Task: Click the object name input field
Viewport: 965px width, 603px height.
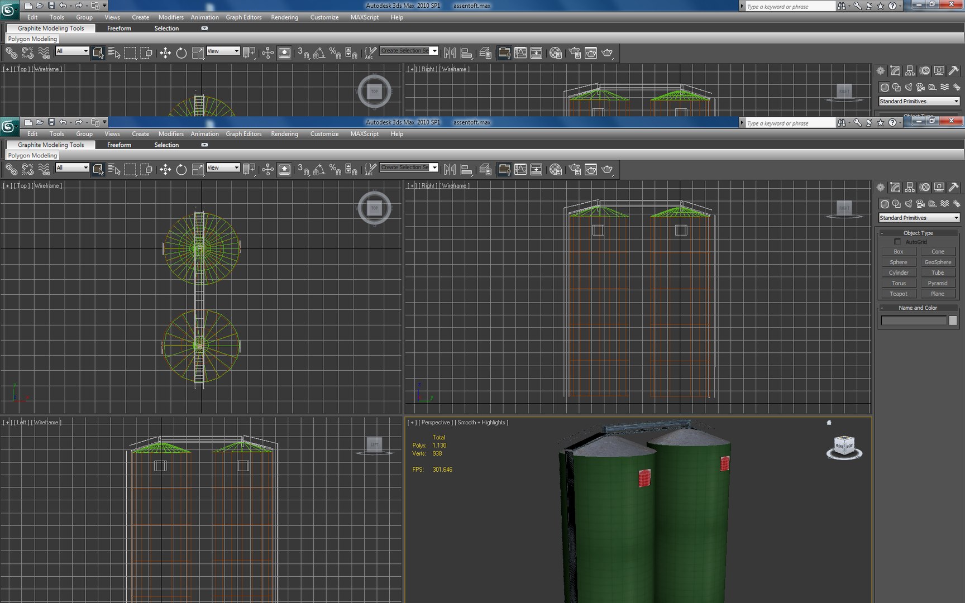Action: 914,320
